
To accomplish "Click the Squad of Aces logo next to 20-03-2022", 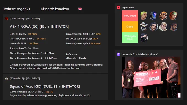I will (x=7, y=78).
